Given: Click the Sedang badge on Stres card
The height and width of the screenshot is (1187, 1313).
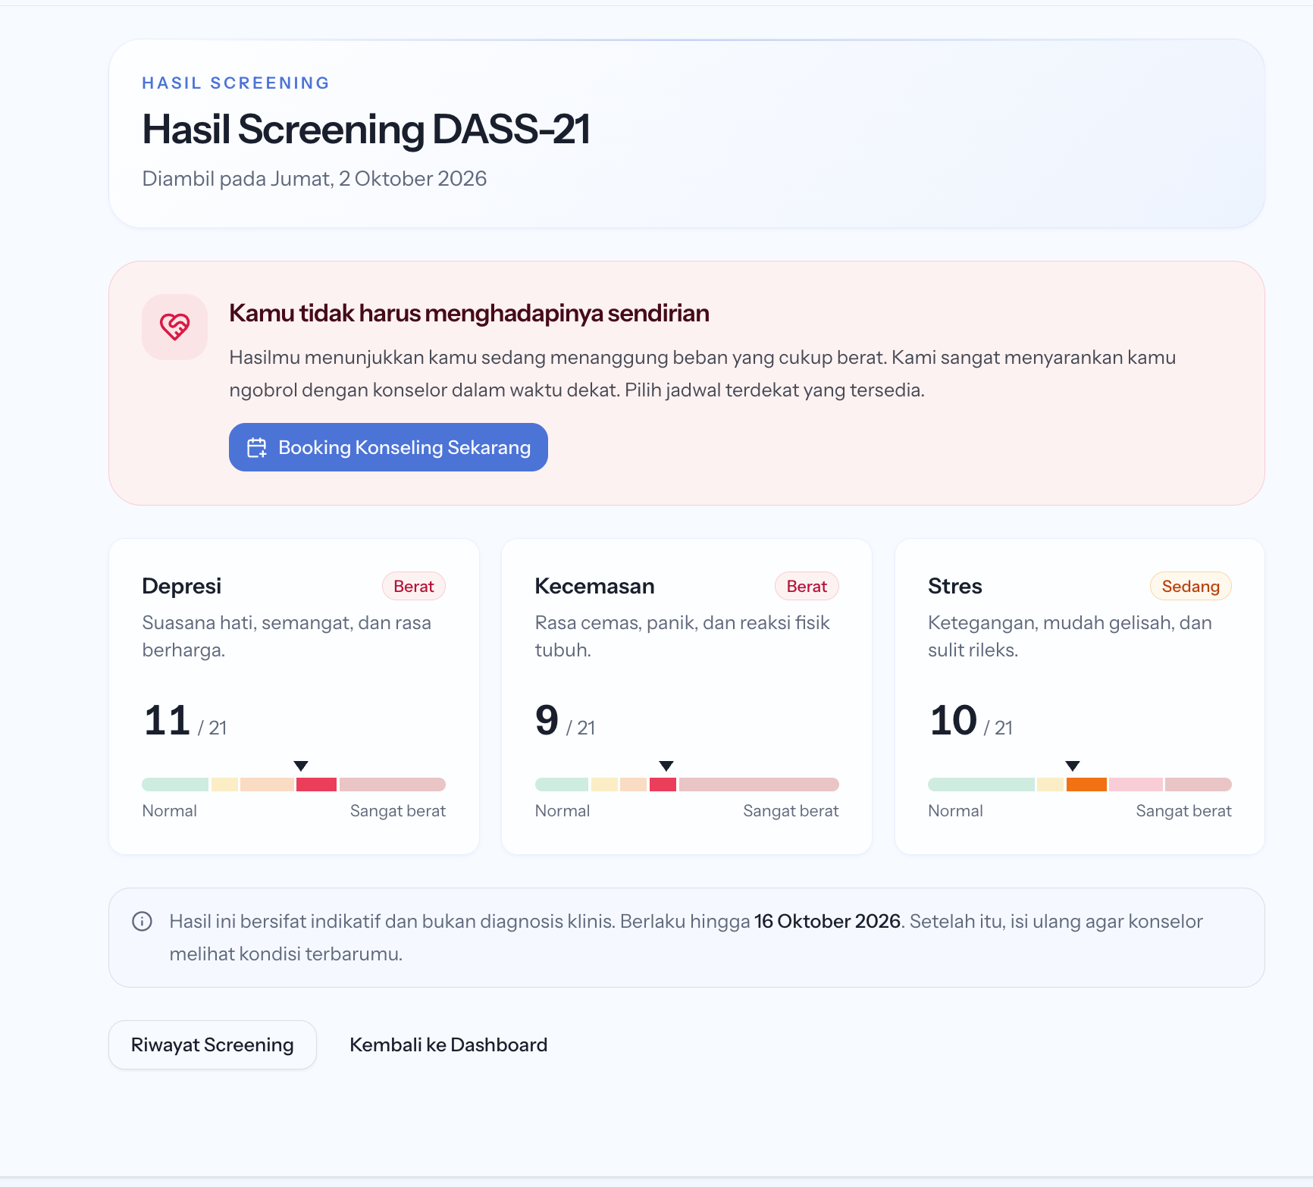Looking at the screenshot, I should click(x=1191, y=586).
